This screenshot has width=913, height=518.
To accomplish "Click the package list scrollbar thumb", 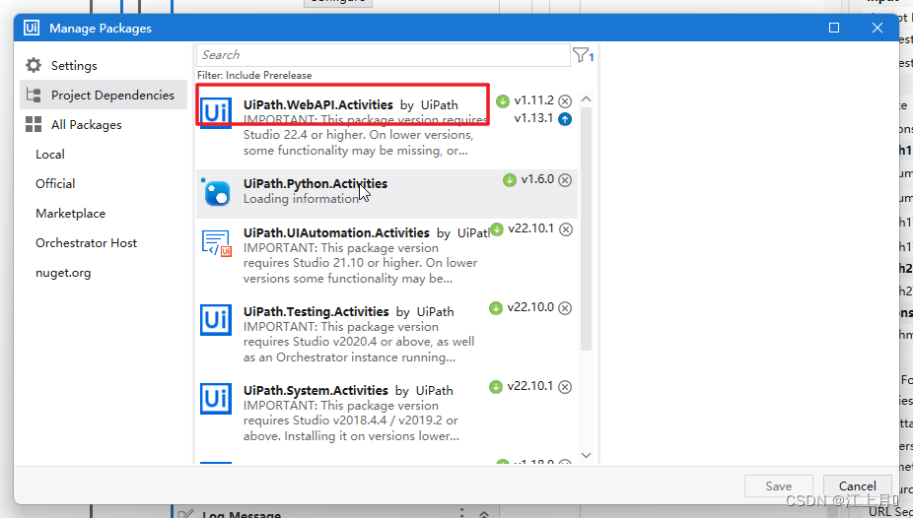I will 587,229.
